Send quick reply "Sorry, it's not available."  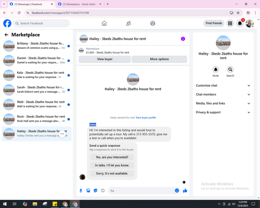(112, 173)
